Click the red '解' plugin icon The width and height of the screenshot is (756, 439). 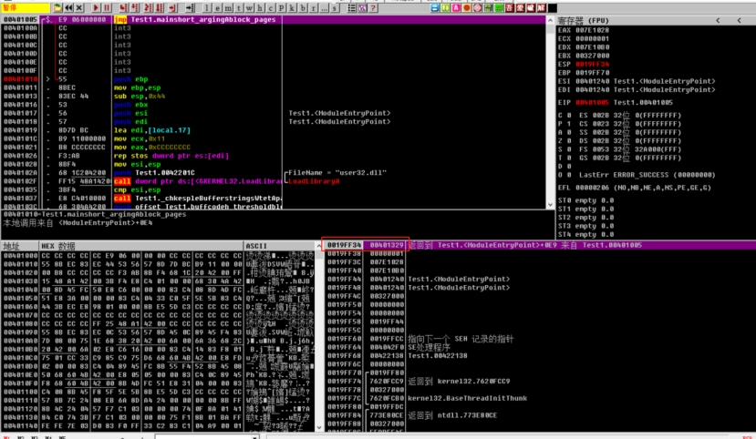coord(541,8)
